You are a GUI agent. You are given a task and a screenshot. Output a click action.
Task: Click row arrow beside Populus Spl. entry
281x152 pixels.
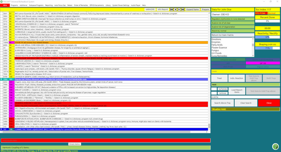(x=1, y=79)
